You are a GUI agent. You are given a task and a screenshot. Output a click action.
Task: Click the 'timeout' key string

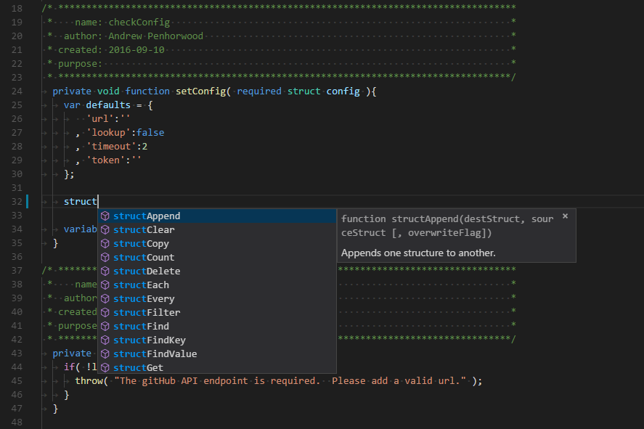tap(111, 147)
